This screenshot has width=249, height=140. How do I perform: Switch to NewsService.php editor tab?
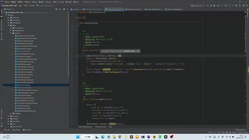coord(133,9)
